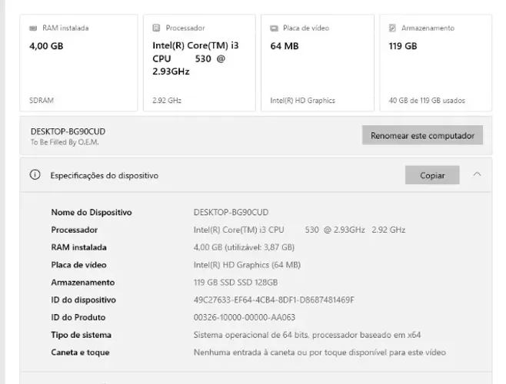The height and width of the screenshot is (384, 506).
Task: Click Renomear este computador button
Action: tap(422, 135)
